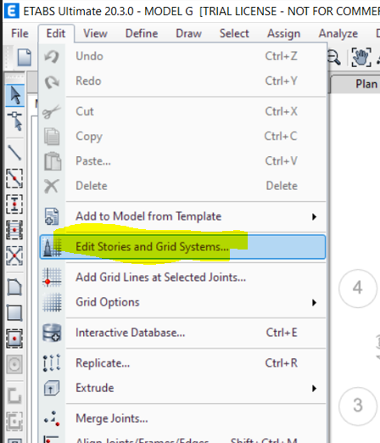The image size is (380, 443).
Task: Open the File menu
Action: click(x=20, y=33)
